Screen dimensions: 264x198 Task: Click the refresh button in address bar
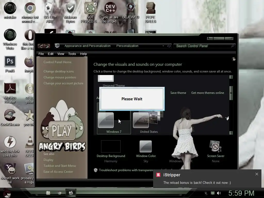pyautogui.click(x=169, y=46)
